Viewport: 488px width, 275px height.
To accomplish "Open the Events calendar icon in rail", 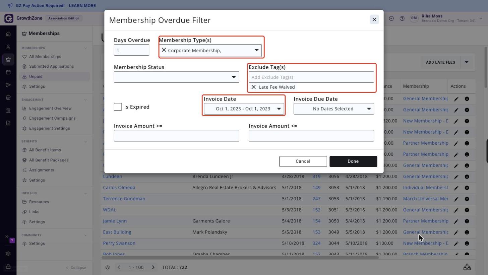I will 8,72.
